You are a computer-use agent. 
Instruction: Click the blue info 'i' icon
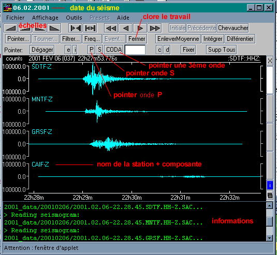(270, 185)
